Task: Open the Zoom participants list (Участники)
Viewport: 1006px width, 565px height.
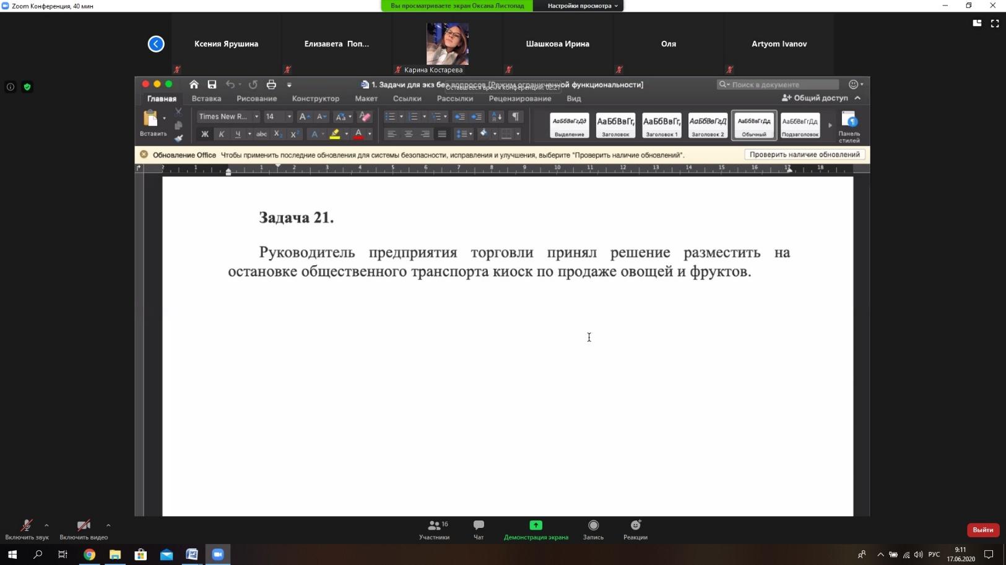Action: coord(435,530)
